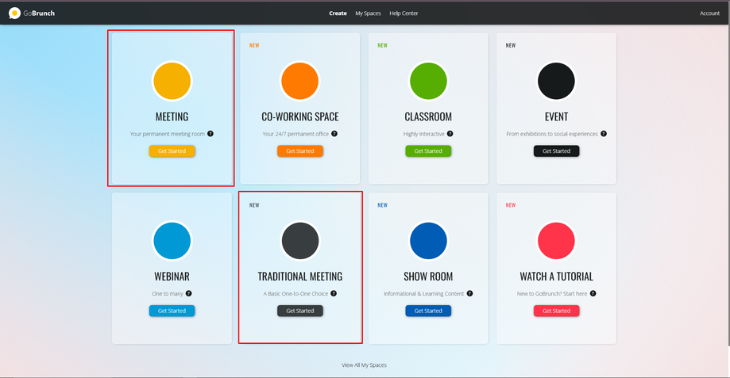Image resolution: width=730 pixels, height=378 pixels.
Task: Click the SHOW ROOM title
Action: pos(428,277)
